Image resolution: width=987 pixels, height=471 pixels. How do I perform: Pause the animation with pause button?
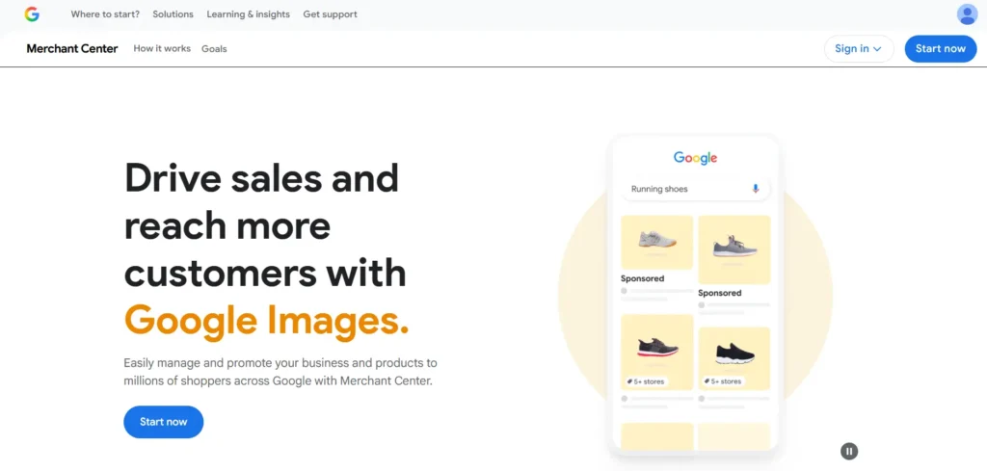[x=849, y=451]
